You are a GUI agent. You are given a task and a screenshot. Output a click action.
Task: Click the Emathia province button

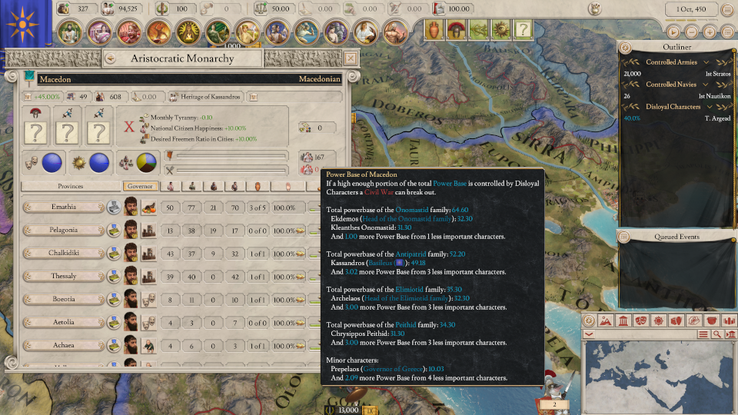coord(64,207)
